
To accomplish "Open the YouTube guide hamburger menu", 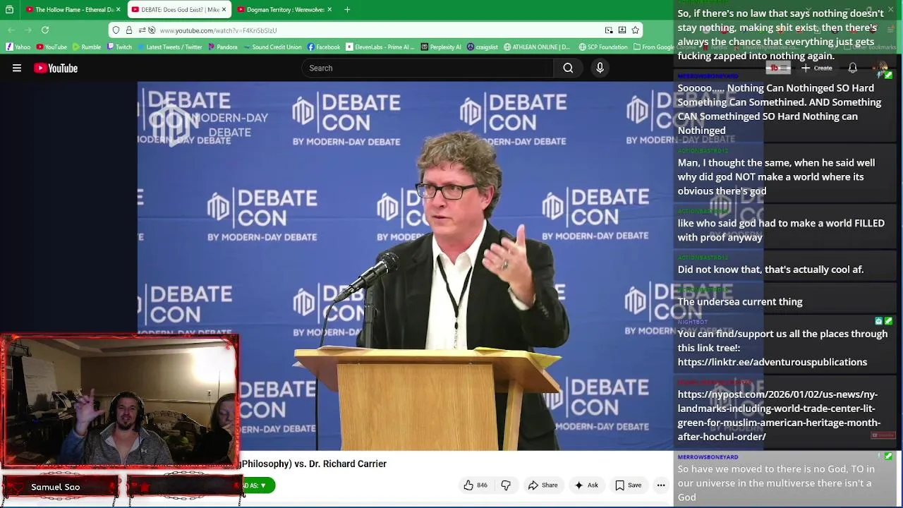I will 17,68.
